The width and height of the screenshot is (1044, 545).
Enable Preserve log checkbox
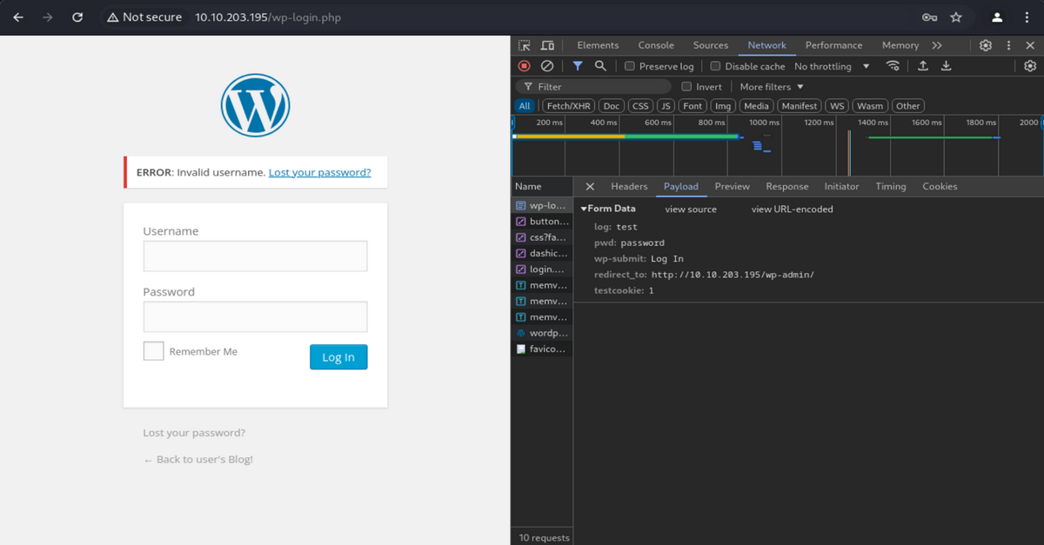click(630, 66)
